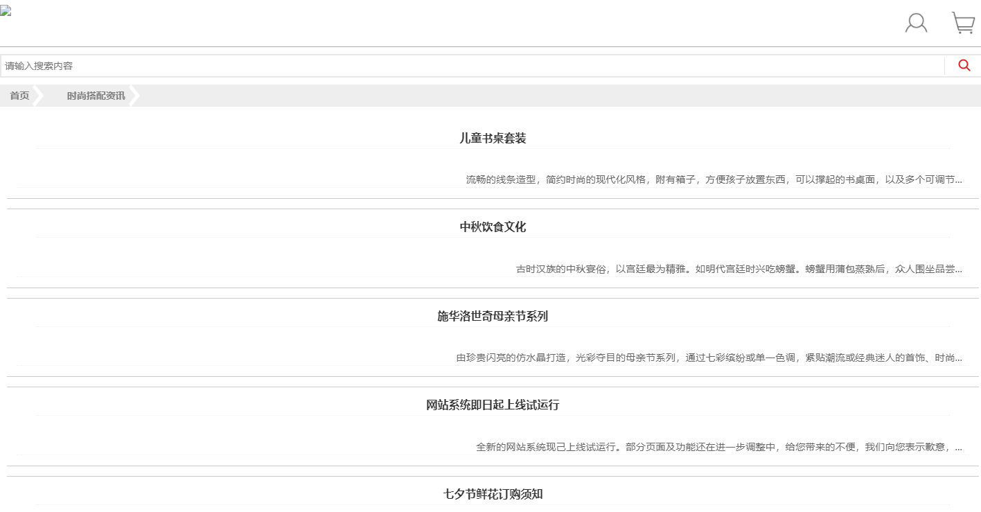Click the ellipsis ending the 中秋饮食文化 summary
This screenshot has height=512, width=981.
958,270
